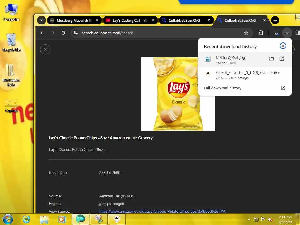Click the search.collabnet.local address bar
Viewport: 300px width, 225px height.
coord(162,33)
